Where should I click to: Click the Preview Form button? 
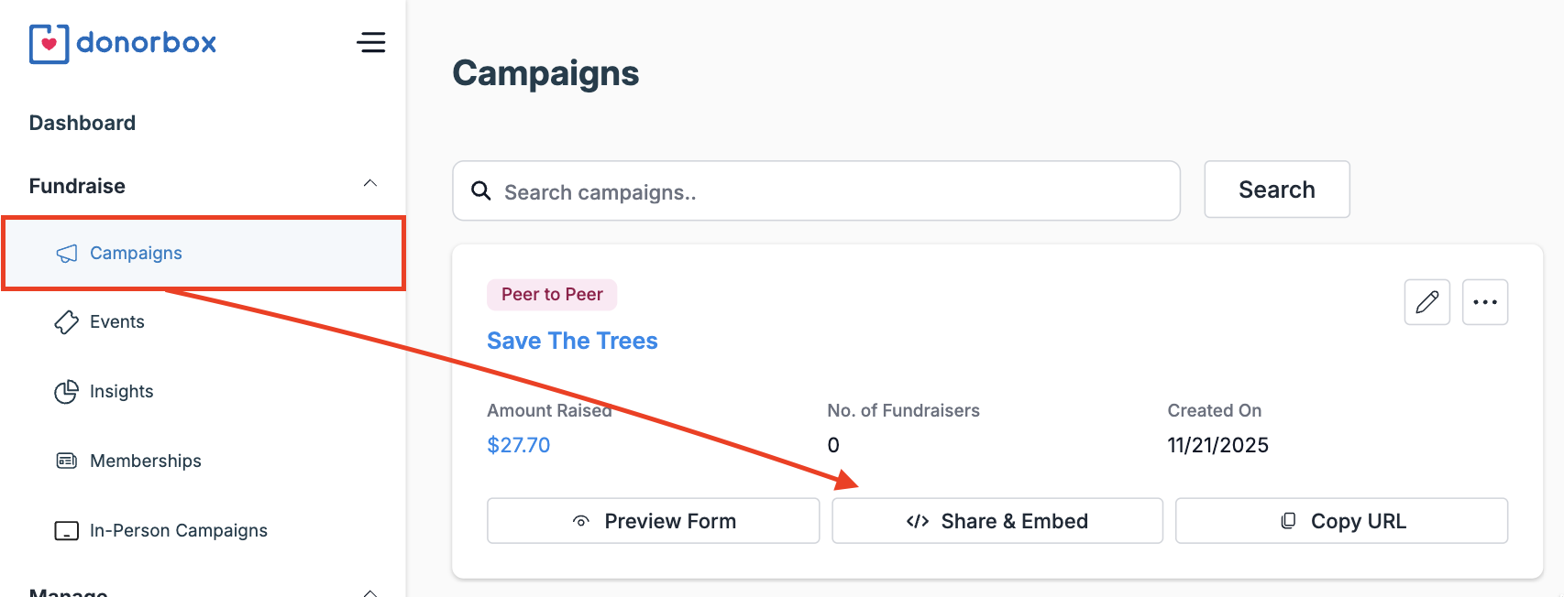[653, 520]
